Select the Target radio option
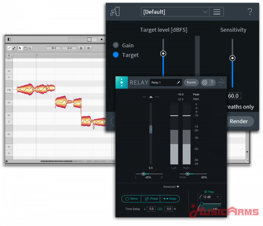Image resolution: width=263 pixels, height=226 pixels. point(116,55)
